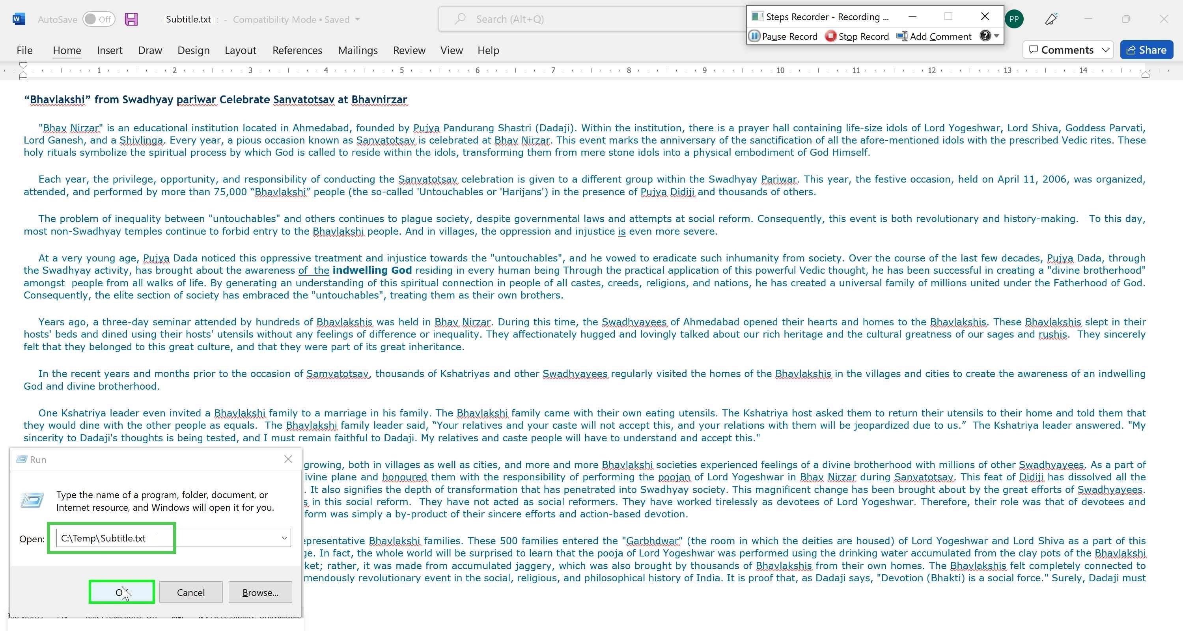Click the pen Coming Soon icon
This screenshot has height=631, width=1183.
[1051, 19]
